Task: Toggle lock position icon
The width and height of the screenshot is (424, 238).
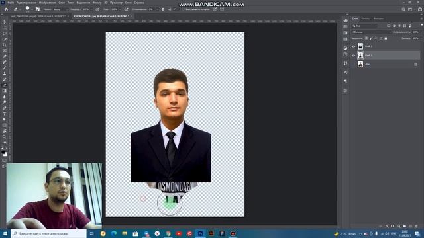Action: (376, 38)
